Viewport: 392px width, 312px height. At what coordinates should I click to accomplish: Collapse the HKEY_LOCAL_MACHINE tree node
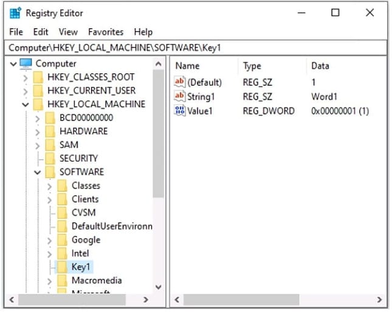(25, 105)
